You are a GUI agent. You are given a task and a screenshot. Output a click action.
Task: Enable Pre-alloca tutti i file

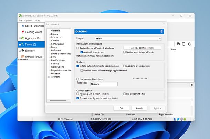tap(124, 94)
